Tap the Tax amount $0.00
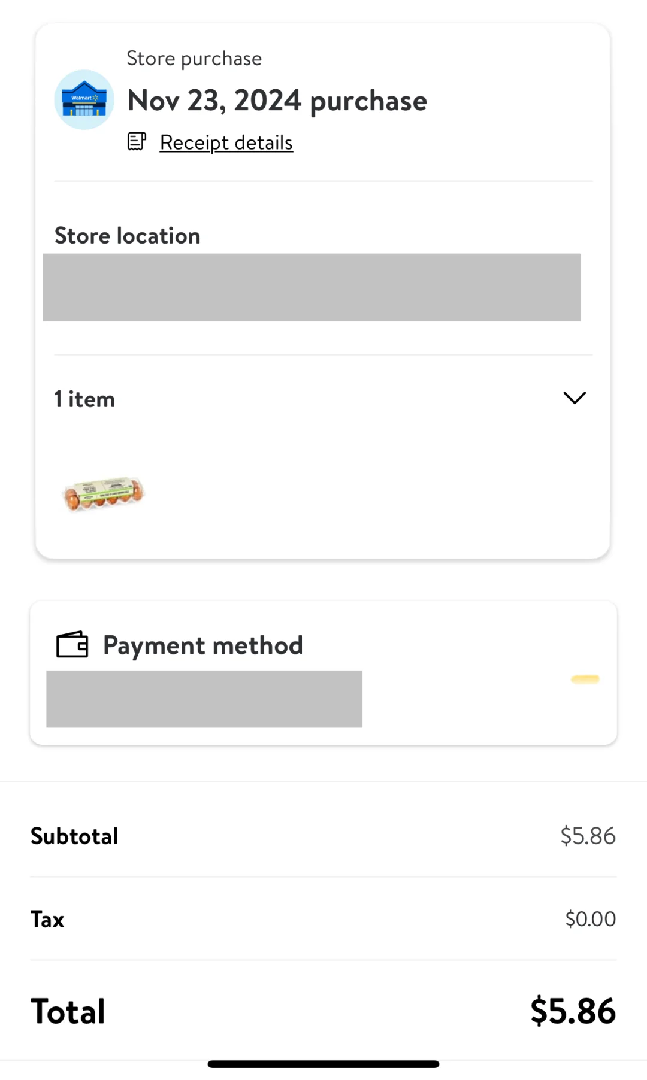The image size is (647, 1080). point(590,919)
